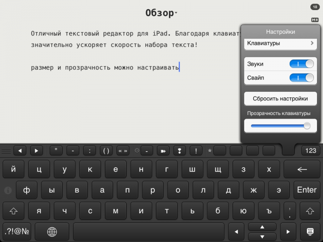323x242 pixels.
Task: Open the Клавиатуры submenu chevron
Action: click(x=312, y=44)
